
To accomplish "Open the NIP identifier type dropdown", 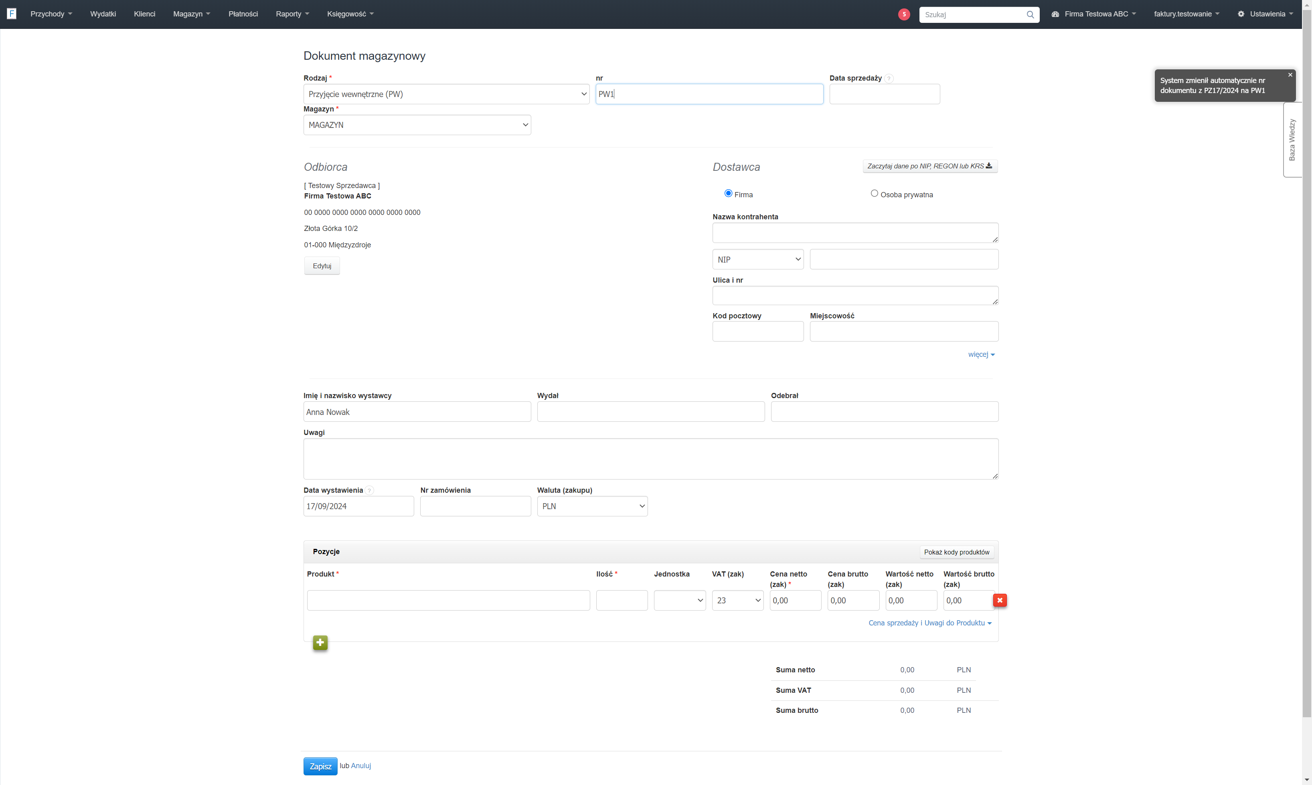I will (758, 259).
